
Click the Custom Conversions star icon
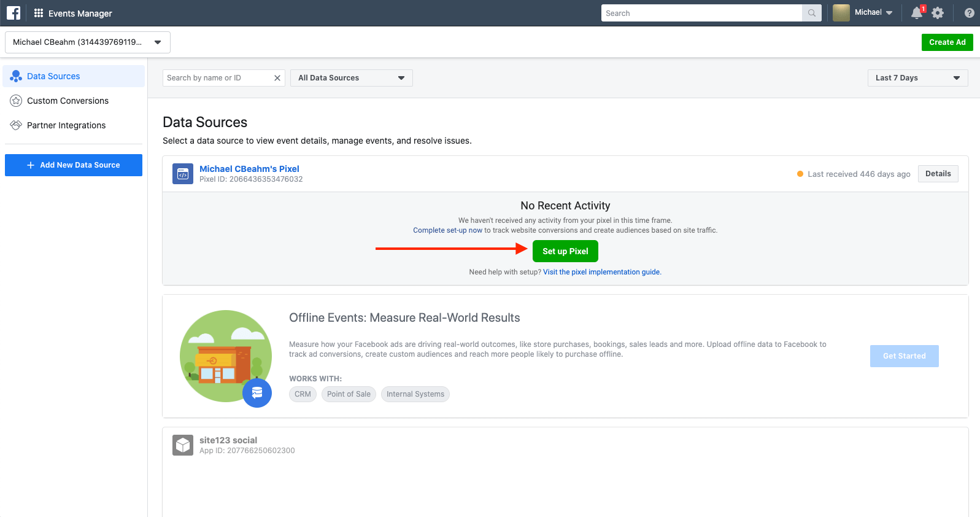[16, 101]
